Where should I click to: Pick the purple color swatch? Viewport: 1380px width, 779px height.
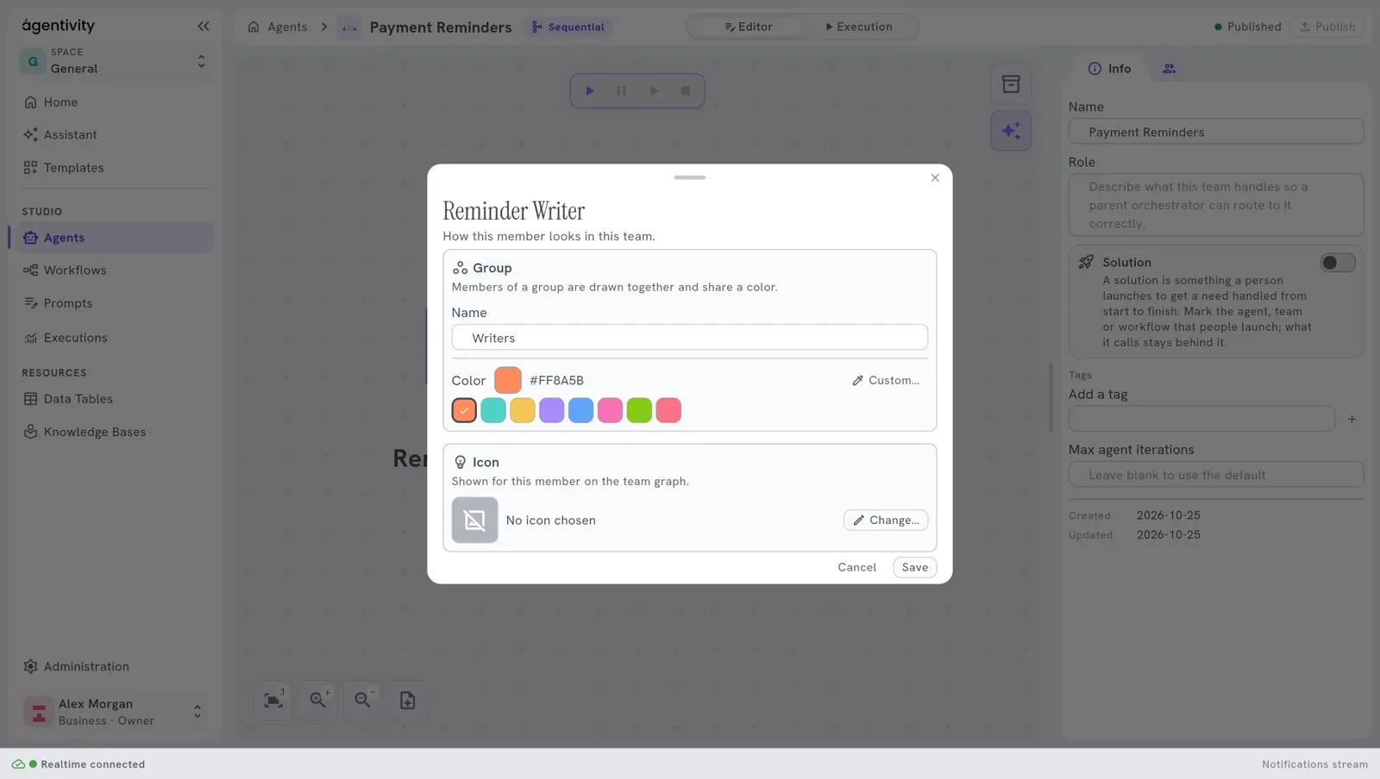[x=552, y=410]
